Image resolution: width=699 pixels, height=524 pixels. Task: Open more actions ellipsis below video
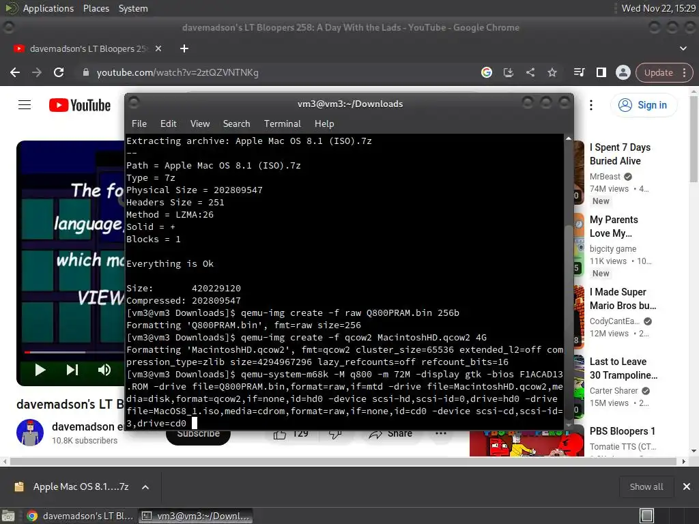pyautogui.click(x=441, y=433)
